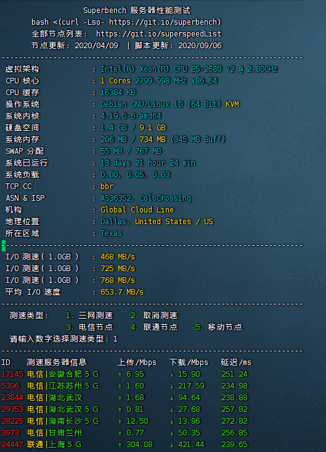Image resolution: width=326 pixels, height=452 pixels.
Task: Select uptime '13 days 21 hour 24 min'
Action: pyautogui.click(x=148, y=163)
